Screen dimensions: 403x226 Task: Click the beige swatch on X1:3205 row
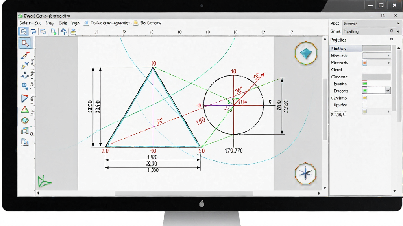point(364,111)
